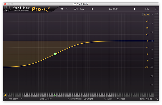Toggle the piano display icon
The width and height of the screenshot is (162, 105).
pos(5,95)
